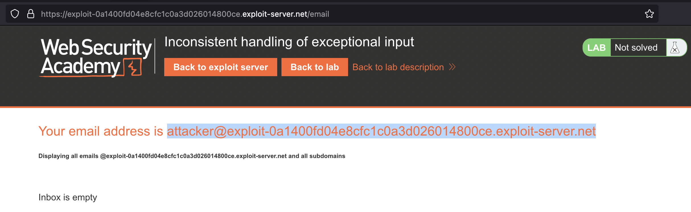Click the 'Displaying all emails' notice

(x=192, y=156)
